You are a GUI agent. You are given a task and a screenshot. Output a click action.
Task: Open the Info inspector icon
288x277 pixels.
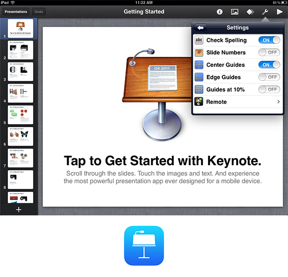point(219,12)
